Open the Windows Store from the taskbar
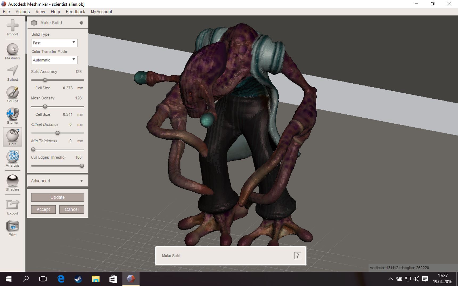This screenshot has height=286, width=458. [113, 279]
